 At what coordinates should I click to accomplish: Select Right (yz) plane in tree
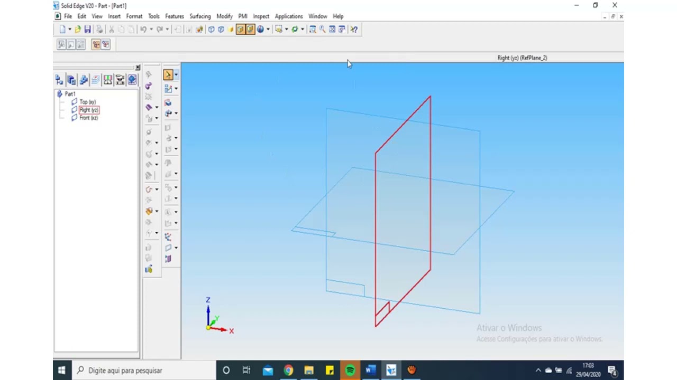[88, 110]
